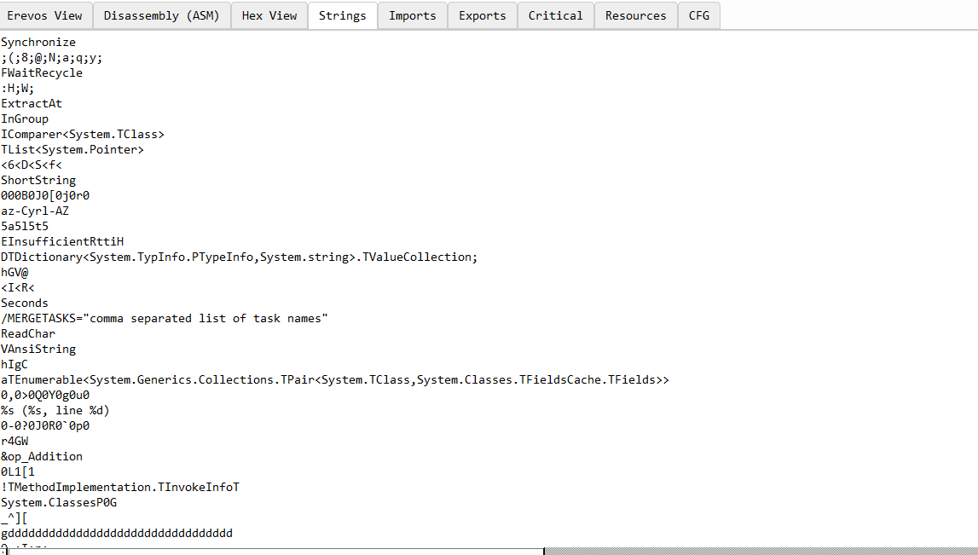Show the Exports tab
The height and width of the screenshot is (555, 978).
click(482, 15)
